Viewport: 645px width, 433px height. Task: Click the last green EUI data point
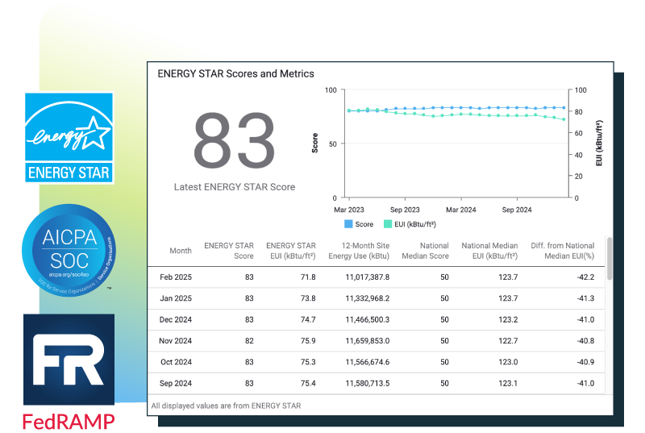pos(564,119)
